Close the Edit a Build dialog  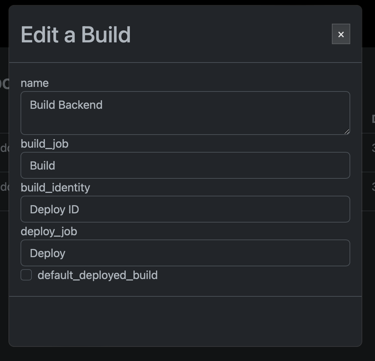click(341, 34)
